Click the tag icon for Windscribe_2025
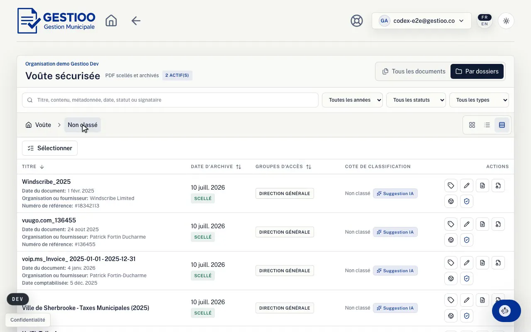 [x=451, y=186]
